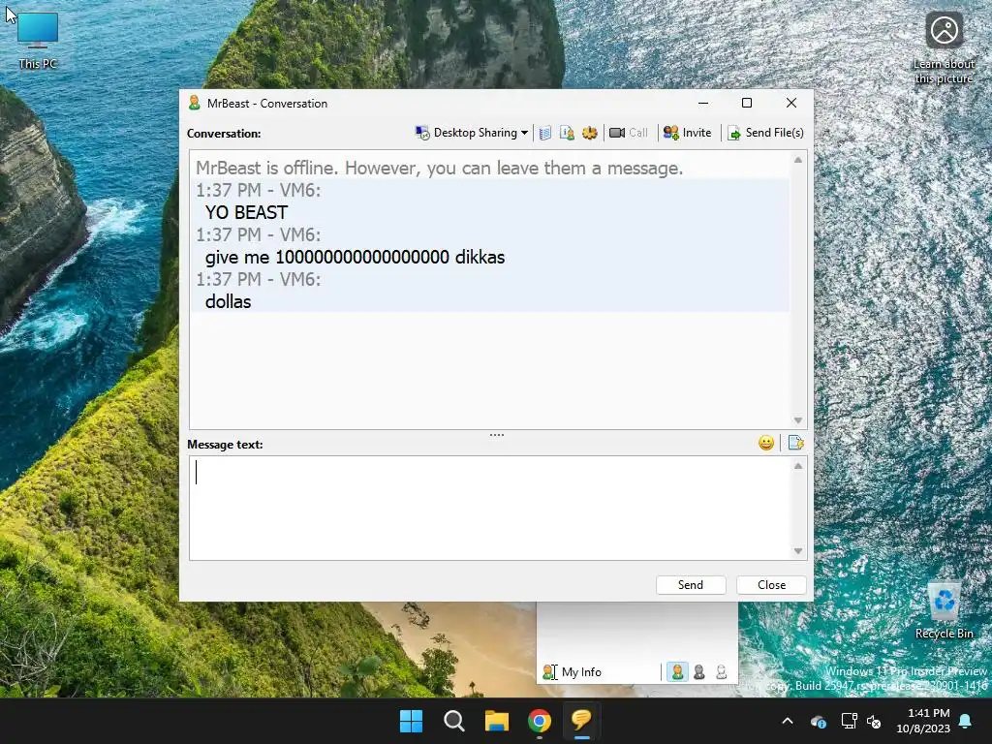Open File Explorer from the taskbar

pyautogui.click(x=497, y=721)
